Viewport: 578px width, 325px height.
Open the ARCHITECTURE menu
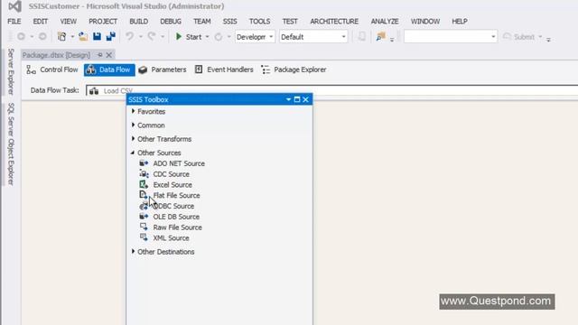click(334, 22)
